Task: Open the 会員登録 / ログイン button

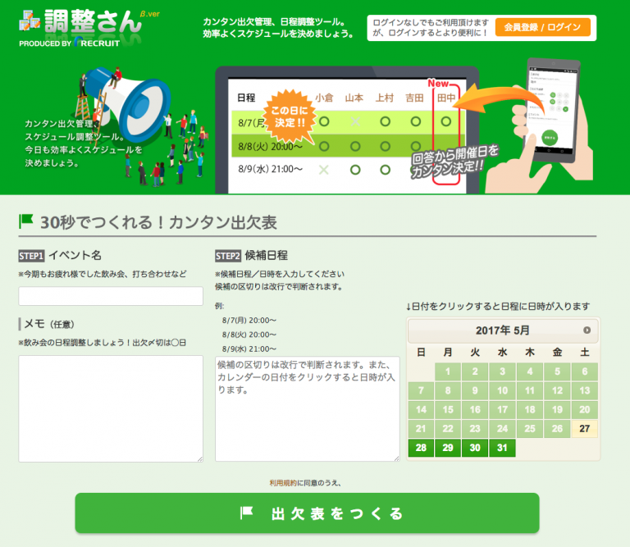Action: tap(542, 27)
